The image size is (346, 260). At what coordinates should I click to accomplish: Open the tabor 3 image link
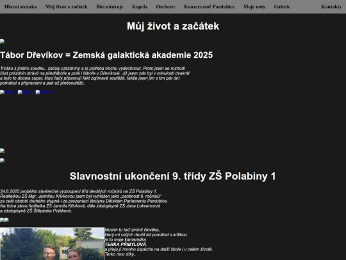(44, 92)
